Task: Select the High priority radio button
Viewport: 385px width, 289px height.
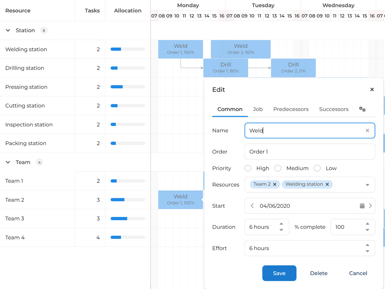Action: (248, 168)
